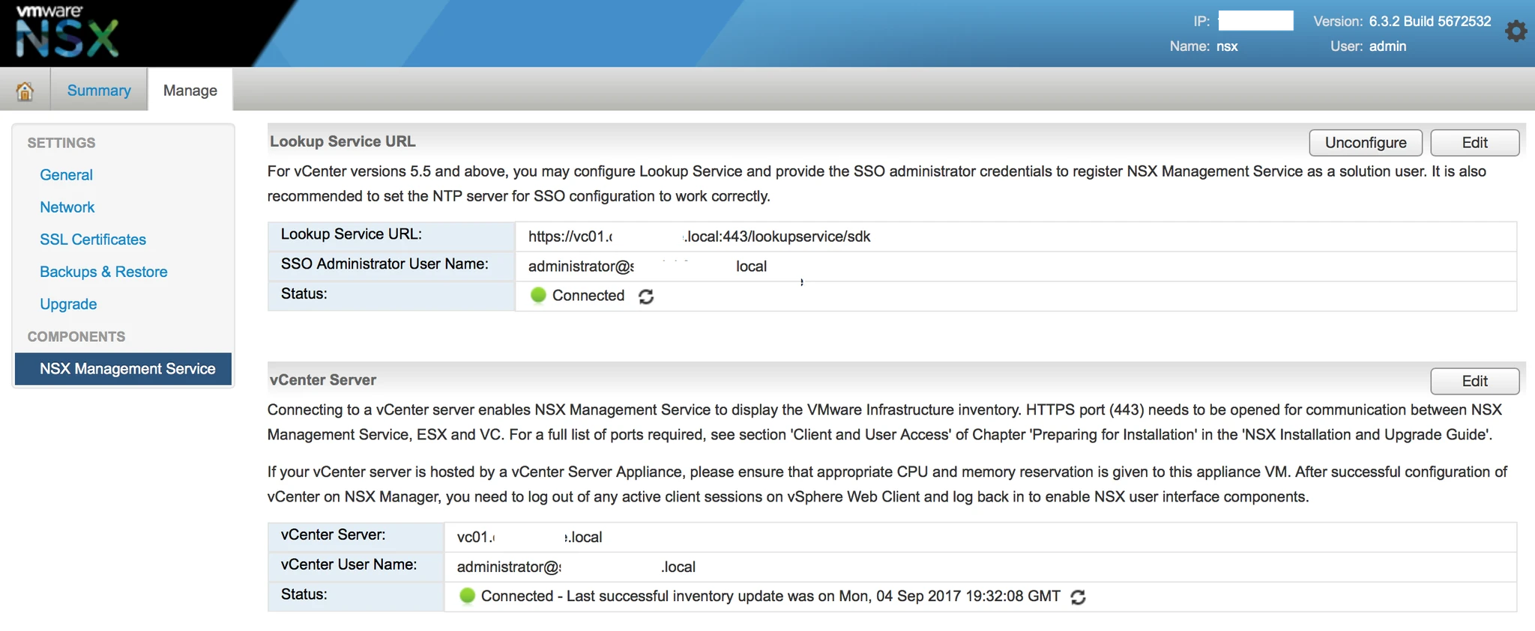Image resolution: width=1535 pixels, height=631 pixels.
Task: Open Network settings
Action: click(67, 207)
